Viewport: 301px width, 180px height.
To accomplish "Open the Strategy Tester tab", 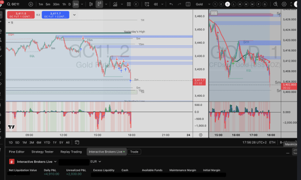I will [42, 152].
